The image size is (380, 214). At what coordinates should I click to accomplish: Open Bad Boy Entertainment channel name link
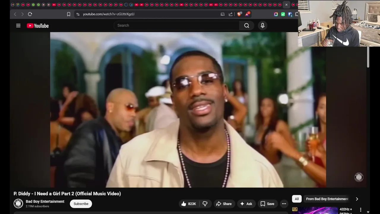click(x=45, y=202)
